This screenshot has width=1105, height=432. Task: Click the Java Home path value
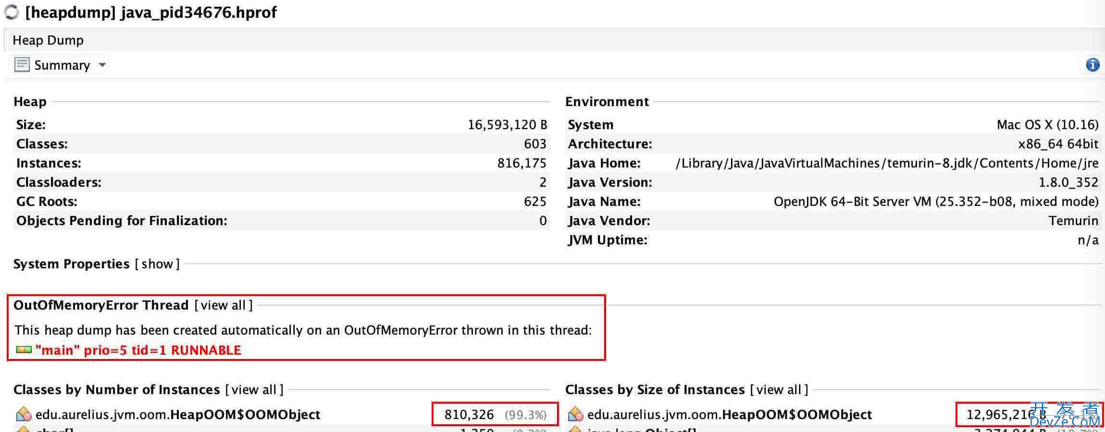887,163
